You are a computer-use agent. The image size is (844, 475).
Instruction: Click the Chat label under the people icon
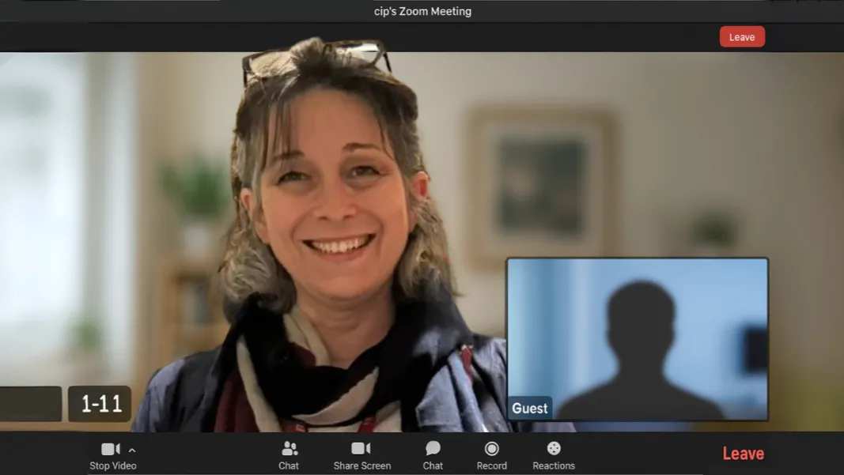click(289, 466)
